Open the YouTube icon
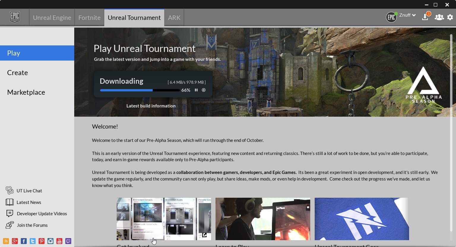Viewport: 456px width, 247px height. click(59, 241)
